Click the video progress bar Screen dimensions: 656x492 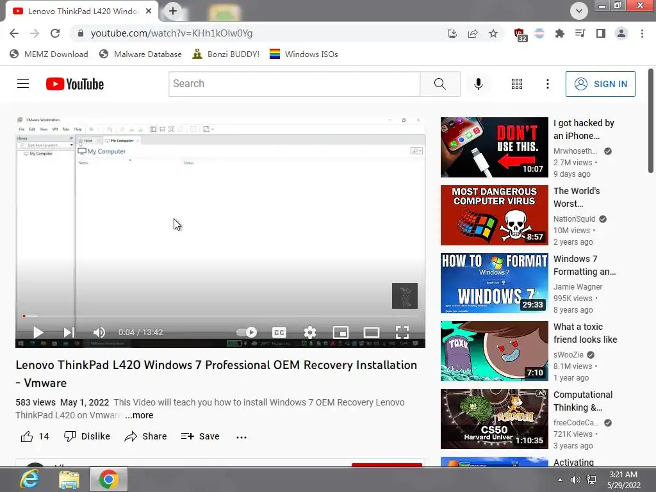(x=220, y=316)
